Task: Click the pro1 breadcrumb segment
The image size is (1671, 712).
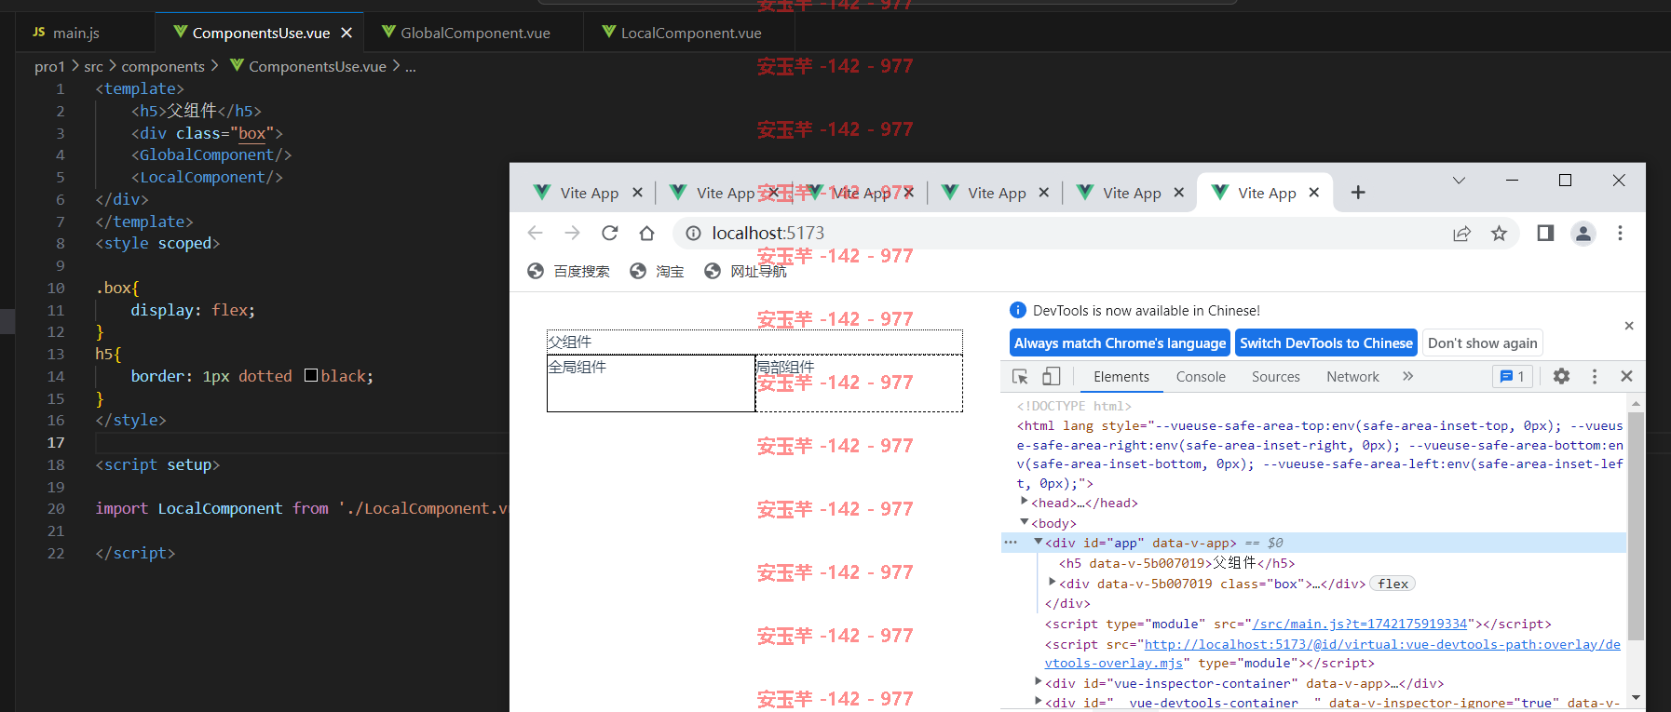Action: pyautogui.click(x=49, y=66)
